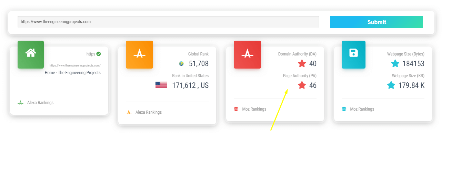
Task: Click 'Domain Authority (DA)' label
Action: (297, 54)
